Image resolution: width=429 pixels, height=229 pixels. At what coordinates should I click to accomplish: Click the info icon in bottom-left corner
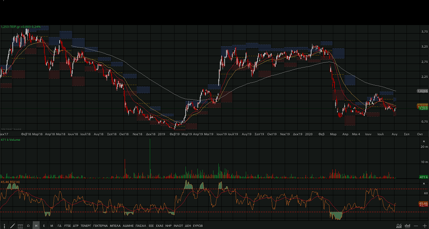pyautogui.click(x=4, y=226)
